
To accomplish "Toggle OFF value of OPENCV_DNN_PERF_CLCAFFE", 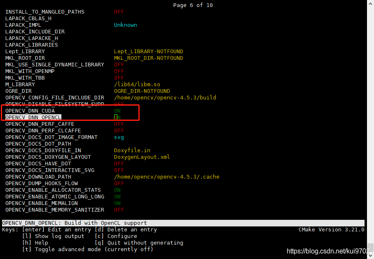I will (119, 131).
